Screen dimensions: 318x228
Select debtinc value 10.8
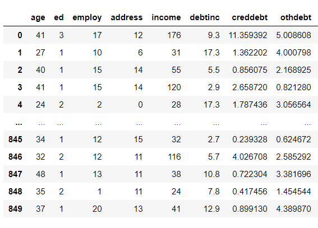pyautogui.click(x=211, y=174)
